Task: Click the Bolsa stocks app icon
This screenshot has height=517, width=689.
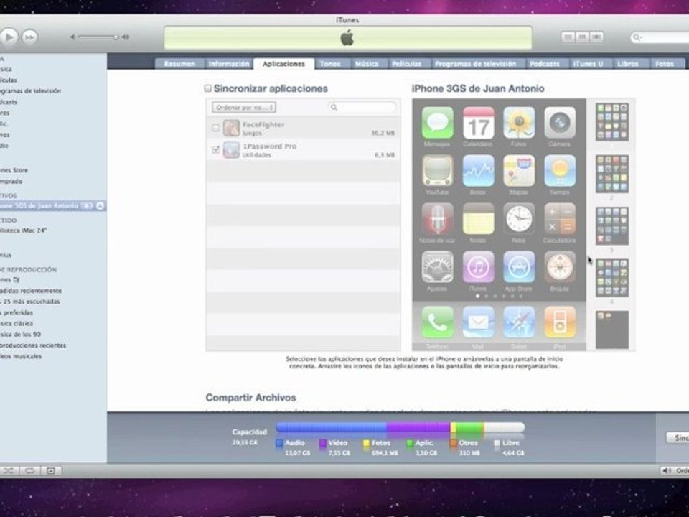Action: point(478,171)
